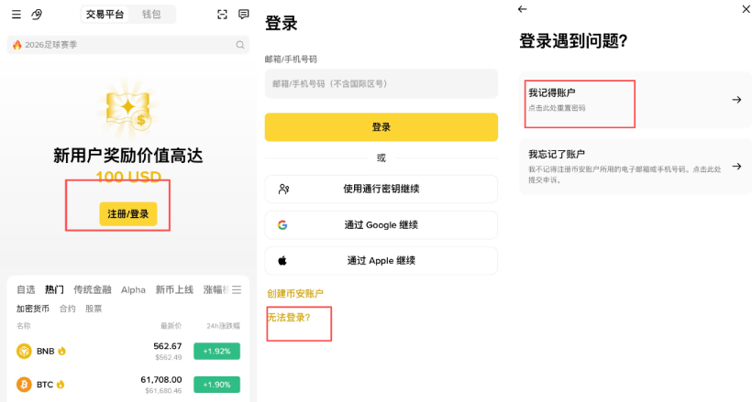This screenshot has width=752, height=402.
Task: Click BTC price 61,708.00
Action: coord(161,380)
